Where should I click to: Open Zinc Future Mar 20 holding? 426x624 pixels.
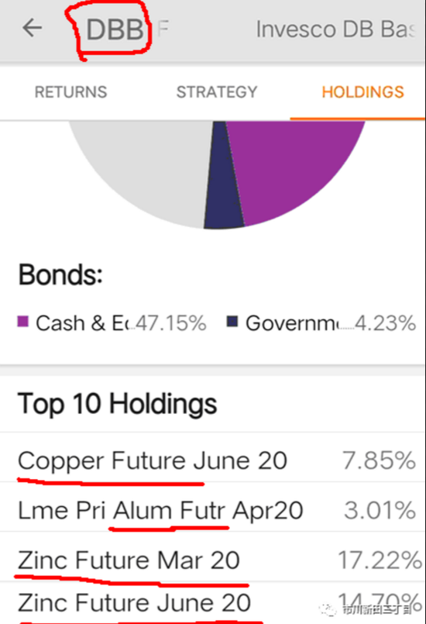tap(213, 560)
